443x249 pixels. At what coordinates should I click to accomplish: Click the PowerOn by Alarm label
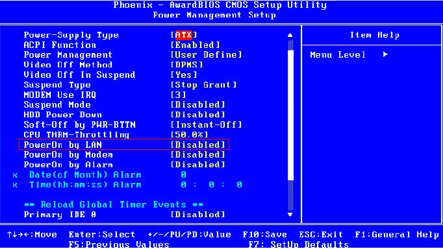coord(68,165)
